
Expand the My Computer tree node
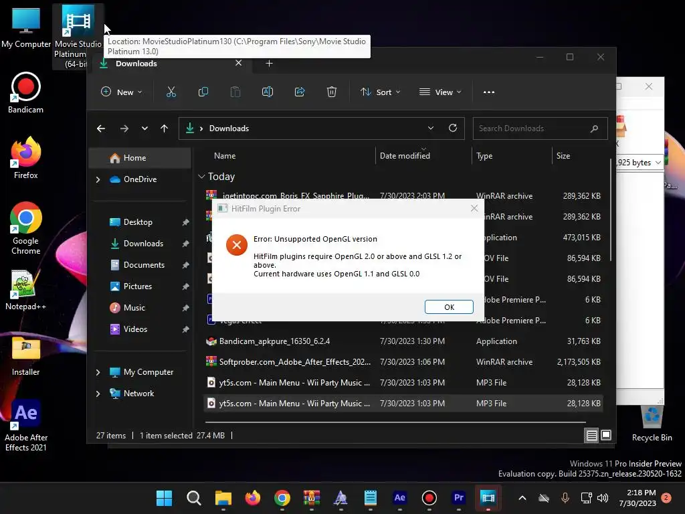[x=98, y=372]
